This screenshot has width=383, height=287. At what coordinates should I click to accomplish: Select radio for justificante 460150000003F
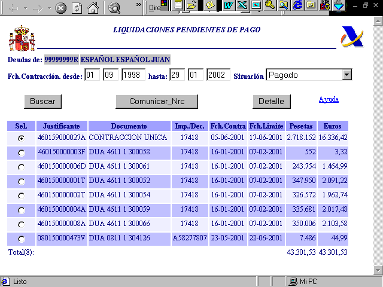(x=22, y=152)
